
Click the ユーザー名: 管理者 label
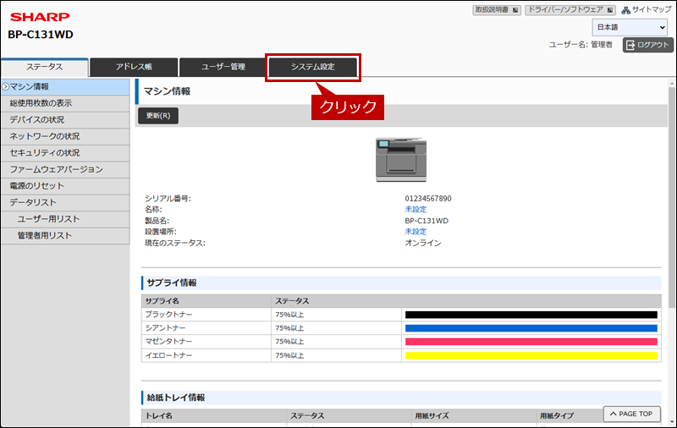[x=581, y=45]
